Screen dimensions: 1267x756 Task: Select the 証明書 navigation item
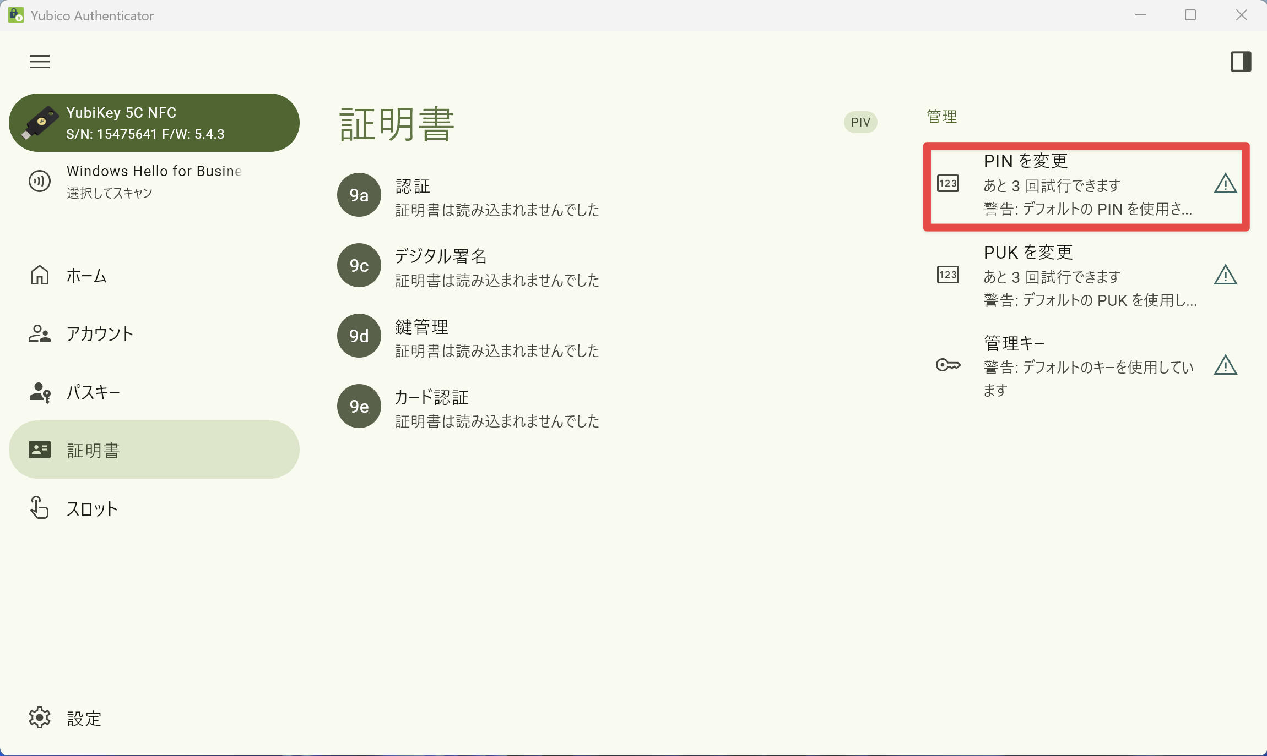click(x=154, y=450)
